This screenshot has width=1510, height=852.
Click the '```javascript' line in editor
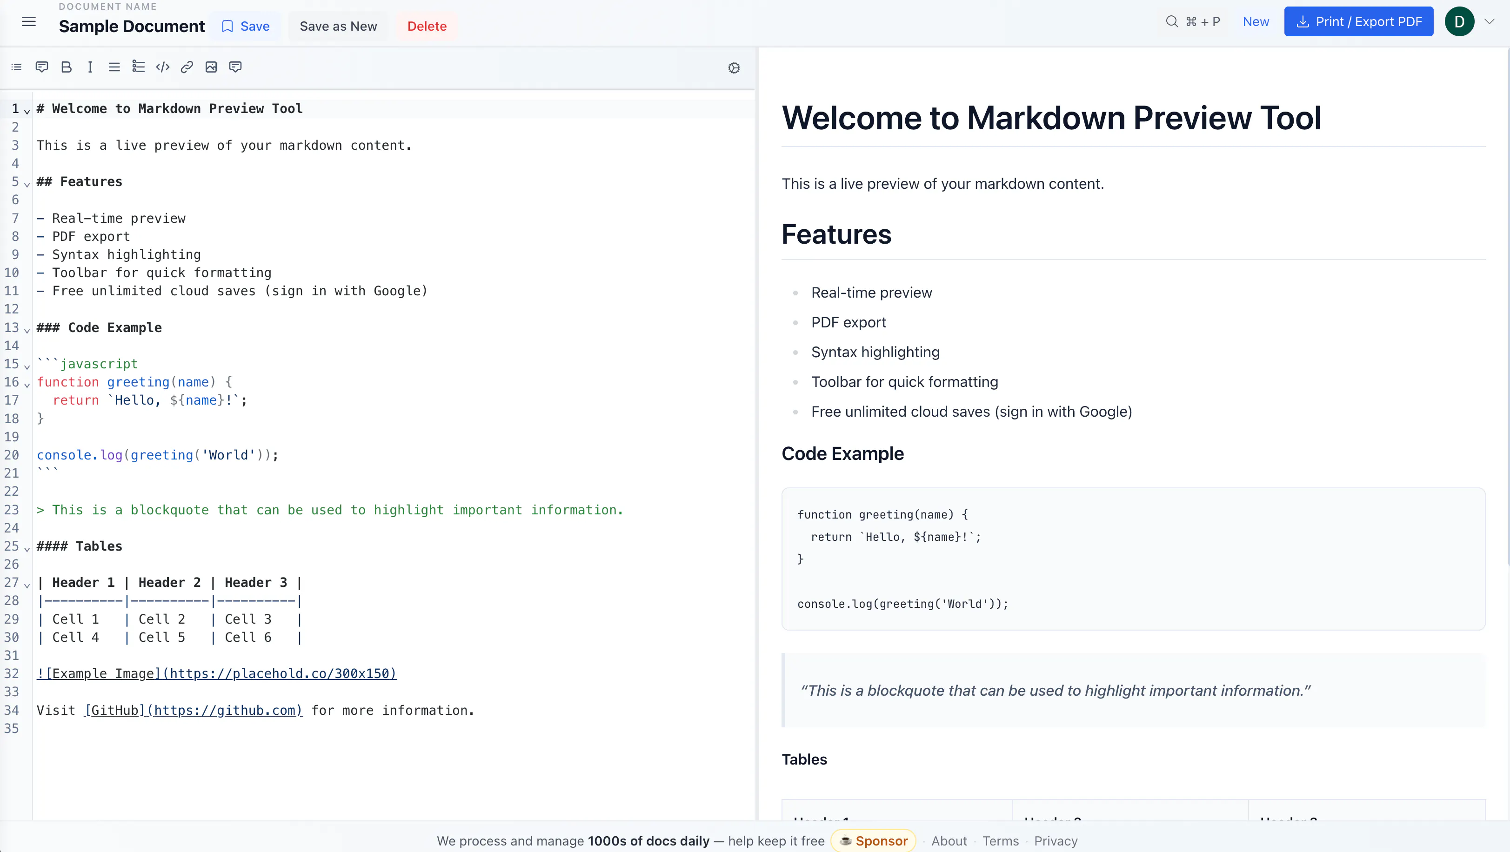pyautogui.click(x=87, y=364)
